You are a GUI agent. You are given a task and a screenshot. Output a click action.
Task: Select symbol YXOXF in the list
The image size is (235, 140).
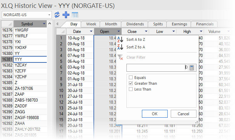tap(30, 47)
